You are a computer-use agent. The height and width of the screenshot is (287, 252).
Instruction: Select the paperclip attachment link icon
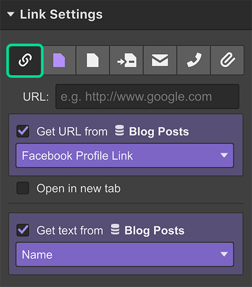[227, 60]
